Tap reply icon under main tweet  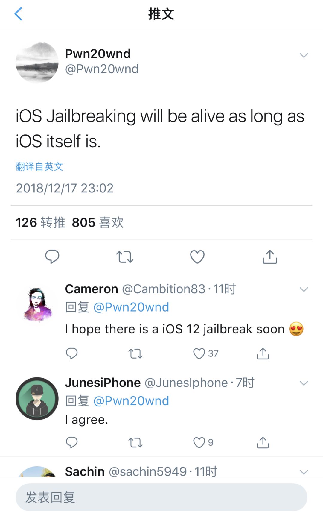pos(52,257)
